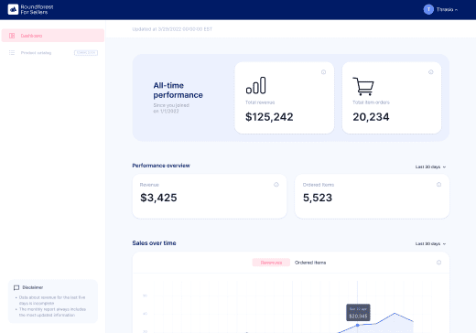Click the user avatar circle with T
The height and width of the screenshot is (333, 476).
(x=428, y=9)
